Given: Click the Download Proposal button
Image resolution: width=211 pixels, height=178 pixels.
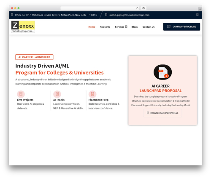Looking at the screenshot, I should [162, 113].
